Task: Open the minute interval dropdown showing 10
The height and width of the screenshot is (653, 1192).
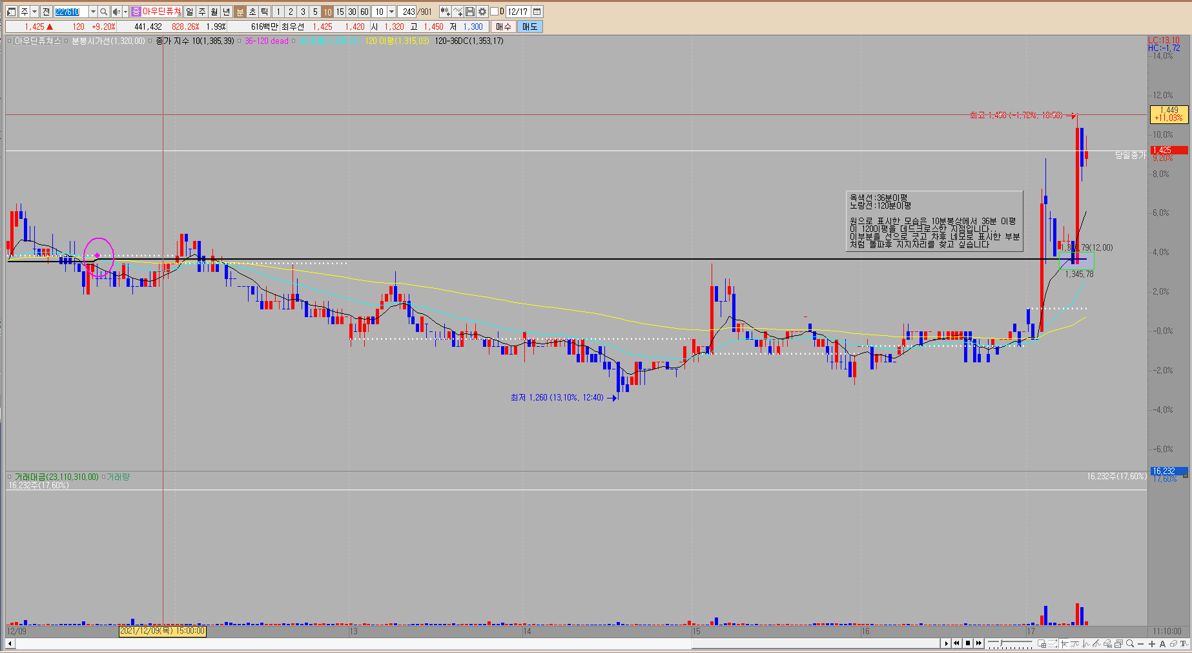Action: (391, 12)
